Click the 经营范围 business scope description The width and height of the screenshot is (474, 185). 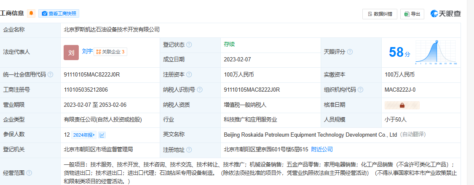coord(260,173)
